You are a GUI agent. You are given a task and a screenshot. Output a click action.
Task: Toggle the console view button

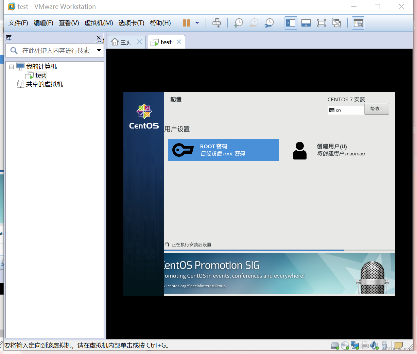tap(358, 23)
